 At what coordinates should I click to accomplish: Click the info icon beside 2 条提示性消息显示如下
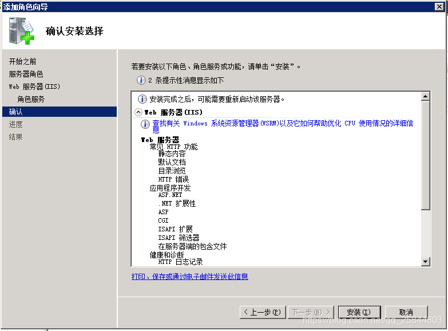click(141, 80)
